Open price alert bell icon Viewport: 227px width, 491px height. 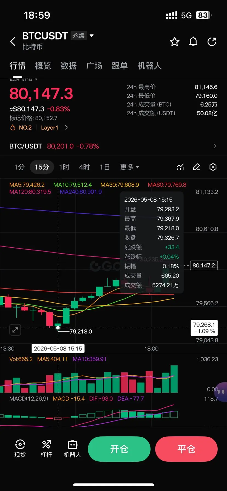click(193, 42)
